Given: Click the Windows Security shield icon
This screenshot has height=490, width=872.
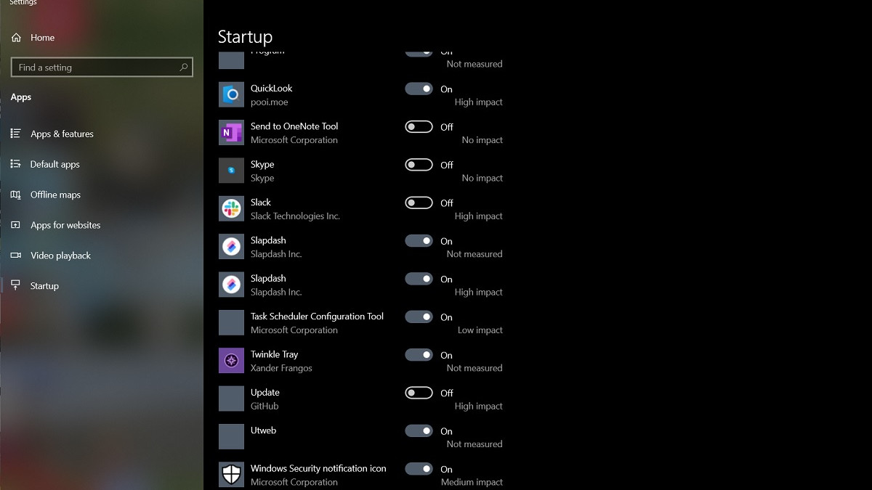Looking at the screenshot, I should [x=231, y=475].
